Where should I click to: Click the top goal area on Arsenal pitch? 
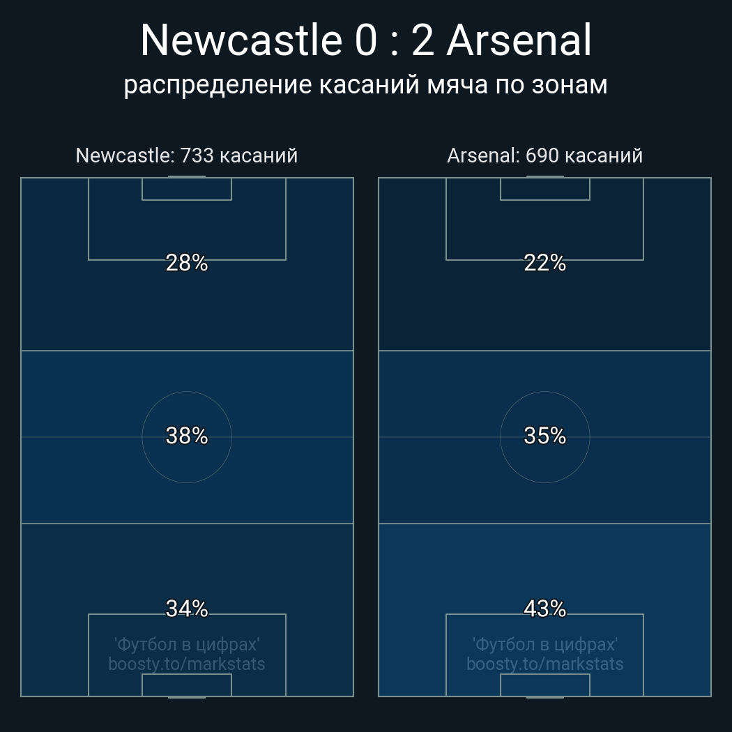[544, 189]
